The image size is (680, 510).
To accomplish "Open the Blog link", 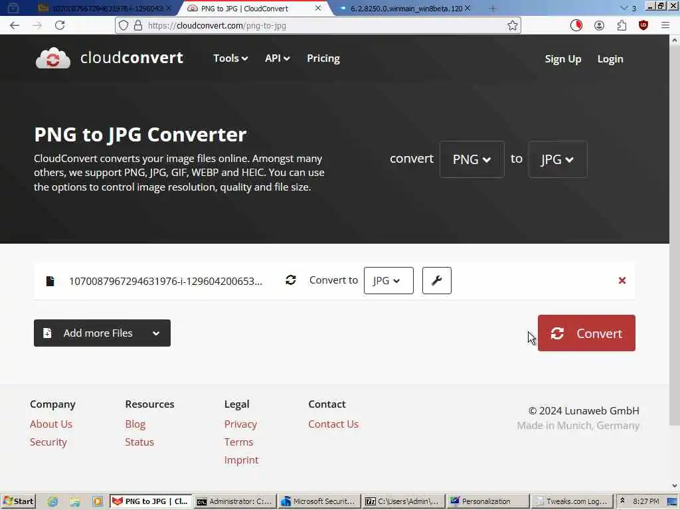I will coord(135,424).
